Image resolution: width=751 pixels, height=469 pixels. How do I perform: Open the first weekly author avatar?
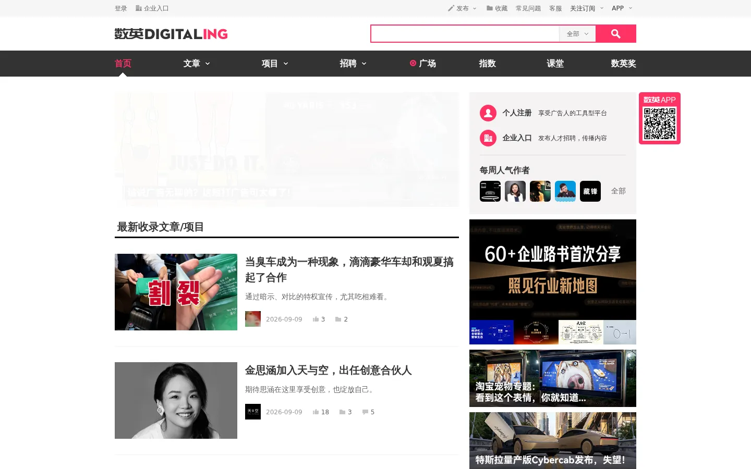point(490,191)
